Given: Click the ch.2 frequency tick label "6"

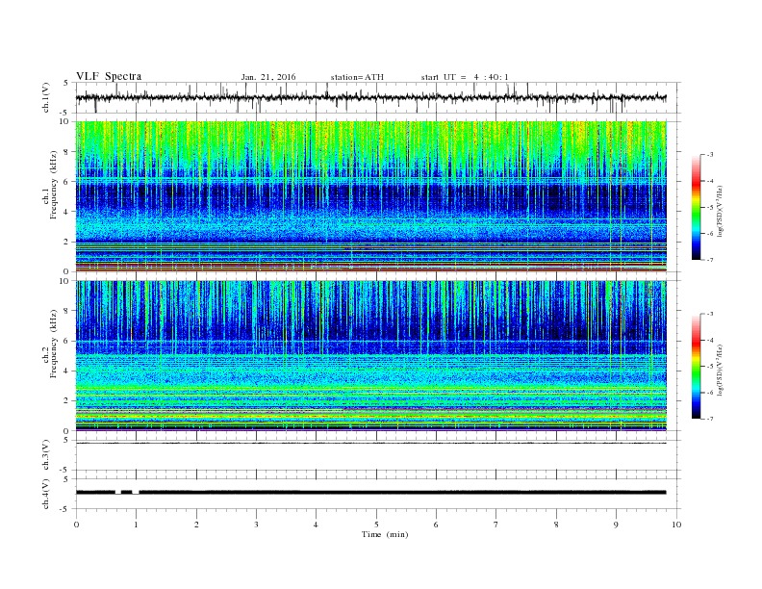Looking at the screenshot, I should pyautogui.click(x=66, y=341).
